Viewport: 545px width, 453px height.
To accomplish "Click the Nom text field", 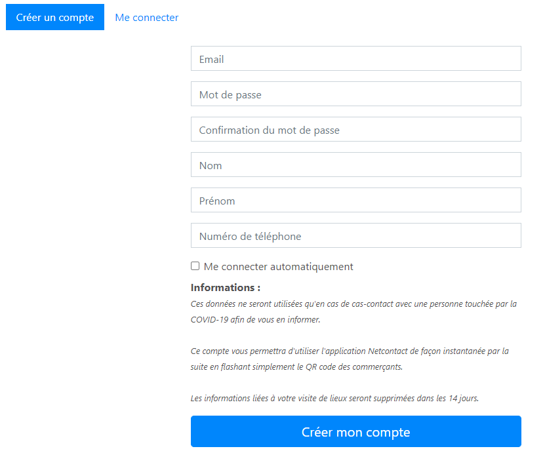I will [356, 165].
